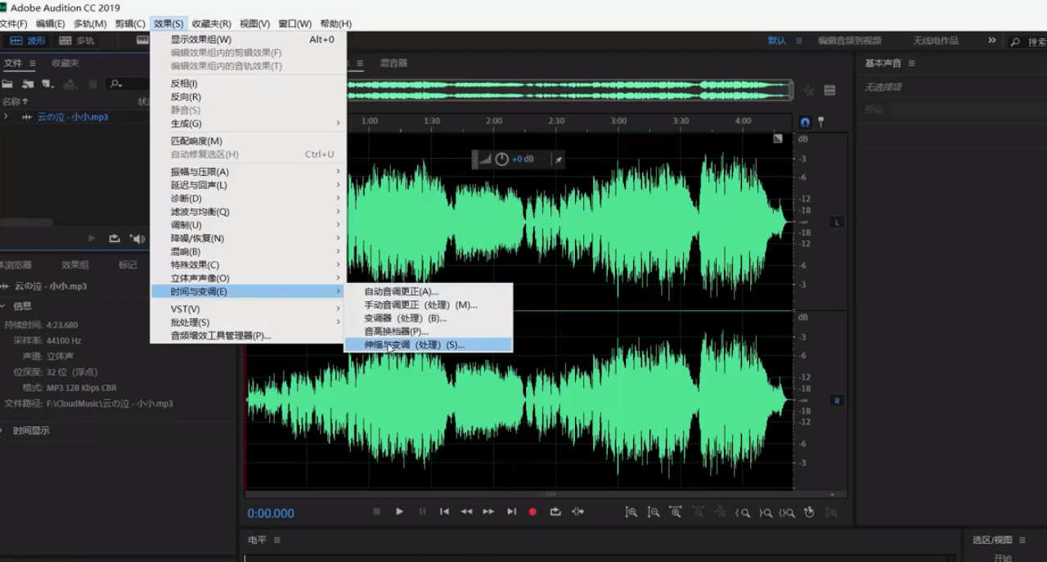Zoom in on time

coord(675,512)
